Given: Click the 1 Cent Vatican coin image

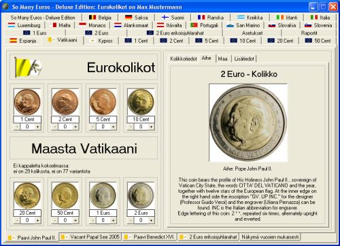Looking at the screenshot, I should [27, 102].
